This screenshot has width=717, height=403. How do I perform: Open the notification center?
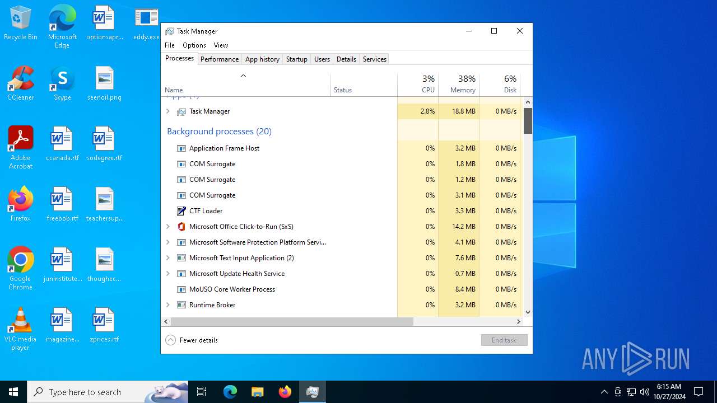point(699,392)
